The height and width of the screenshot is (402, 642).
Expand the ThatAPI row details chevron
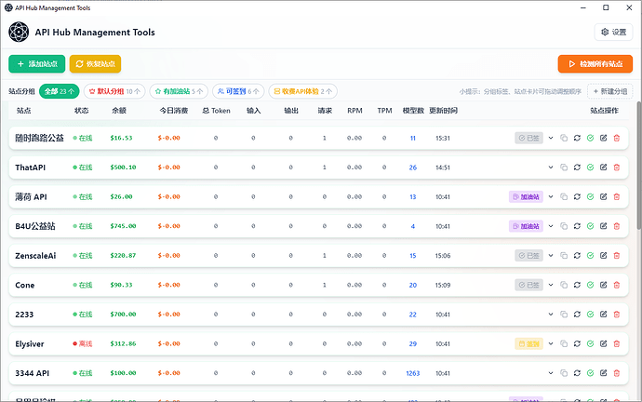tap(551, 167)
